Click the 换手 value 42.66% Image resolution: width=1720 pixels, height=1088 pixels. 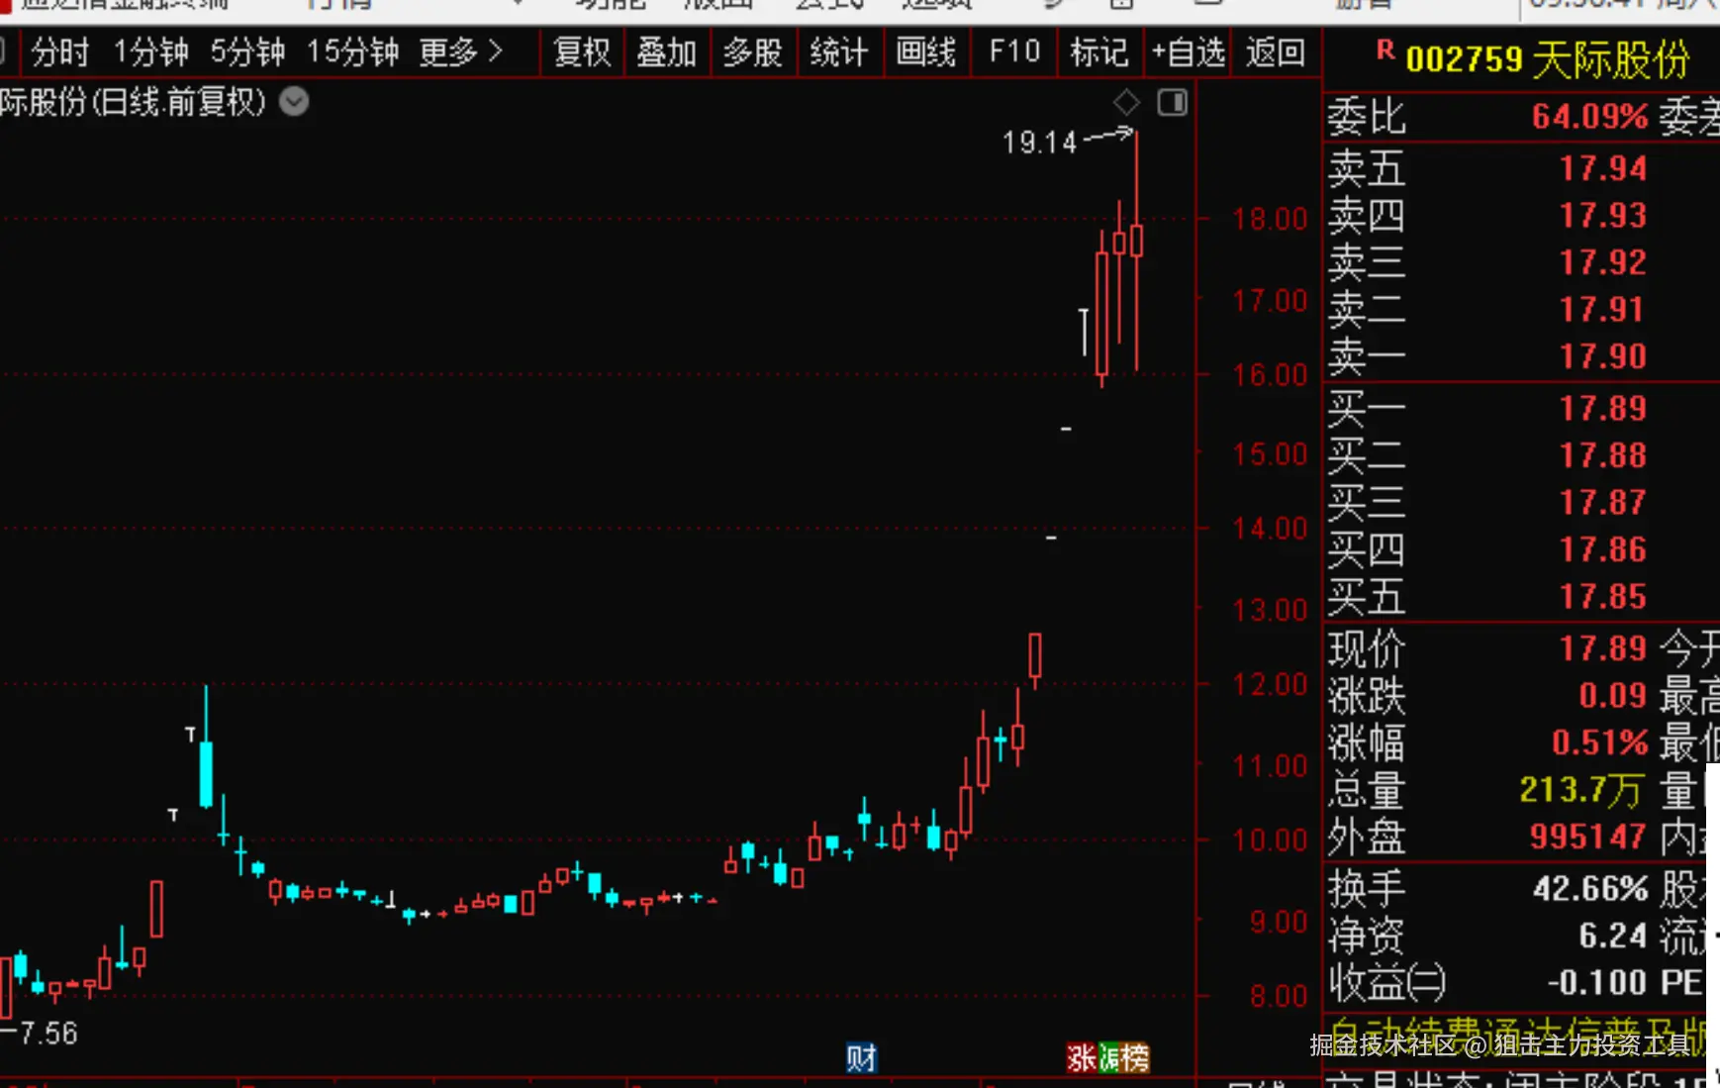tap(1590, 889)
